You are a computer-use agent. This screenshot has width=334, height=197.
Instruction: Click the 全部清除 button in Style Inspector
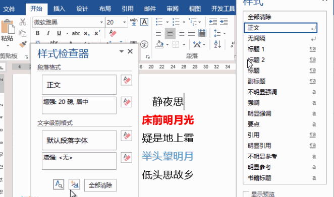[100, 185]
